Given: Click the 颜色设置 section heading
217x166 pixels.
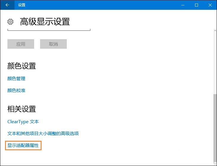Looking at the screenshot, I should (22, 66).
